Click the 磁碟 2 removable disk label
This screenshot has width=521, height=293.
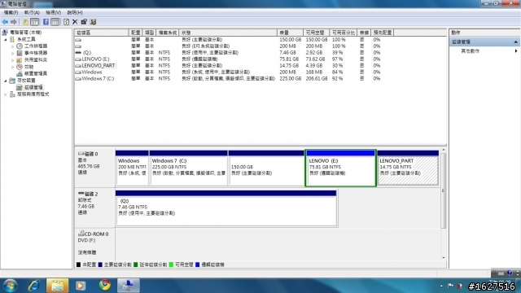click(94, 208)
